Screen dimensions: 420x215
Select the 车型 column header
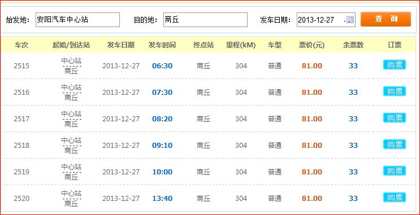pos(275,45)
